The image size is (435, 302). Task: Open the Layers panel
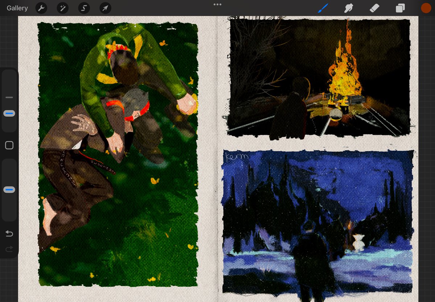pyautogui.click(x=400, y=8)
